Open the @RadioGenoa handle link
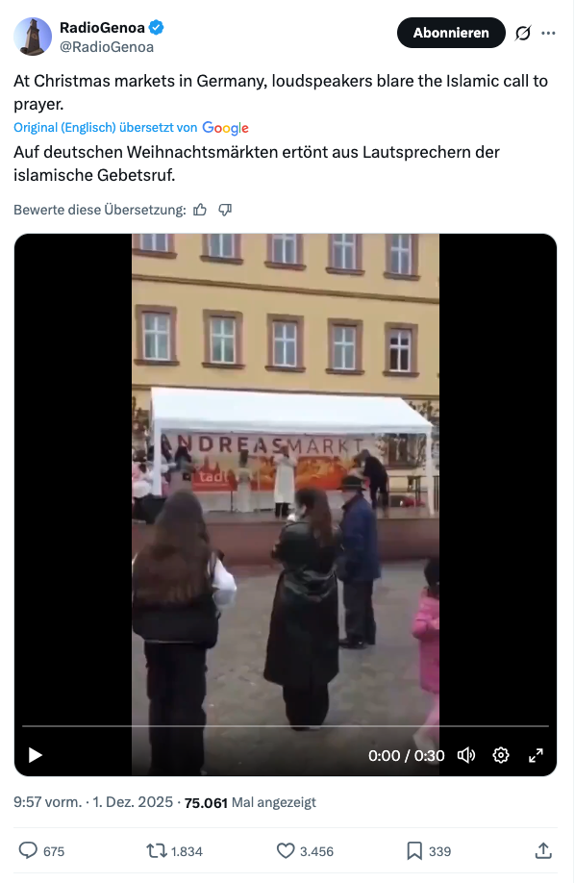 click(107, 47)
